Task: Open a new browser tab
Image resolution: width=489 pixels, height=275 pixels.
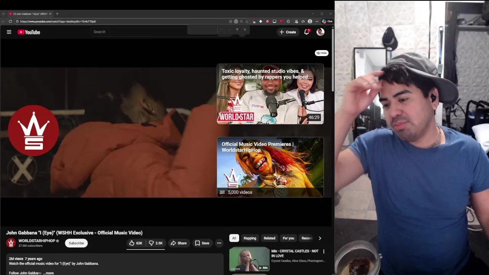Action: 57,14
